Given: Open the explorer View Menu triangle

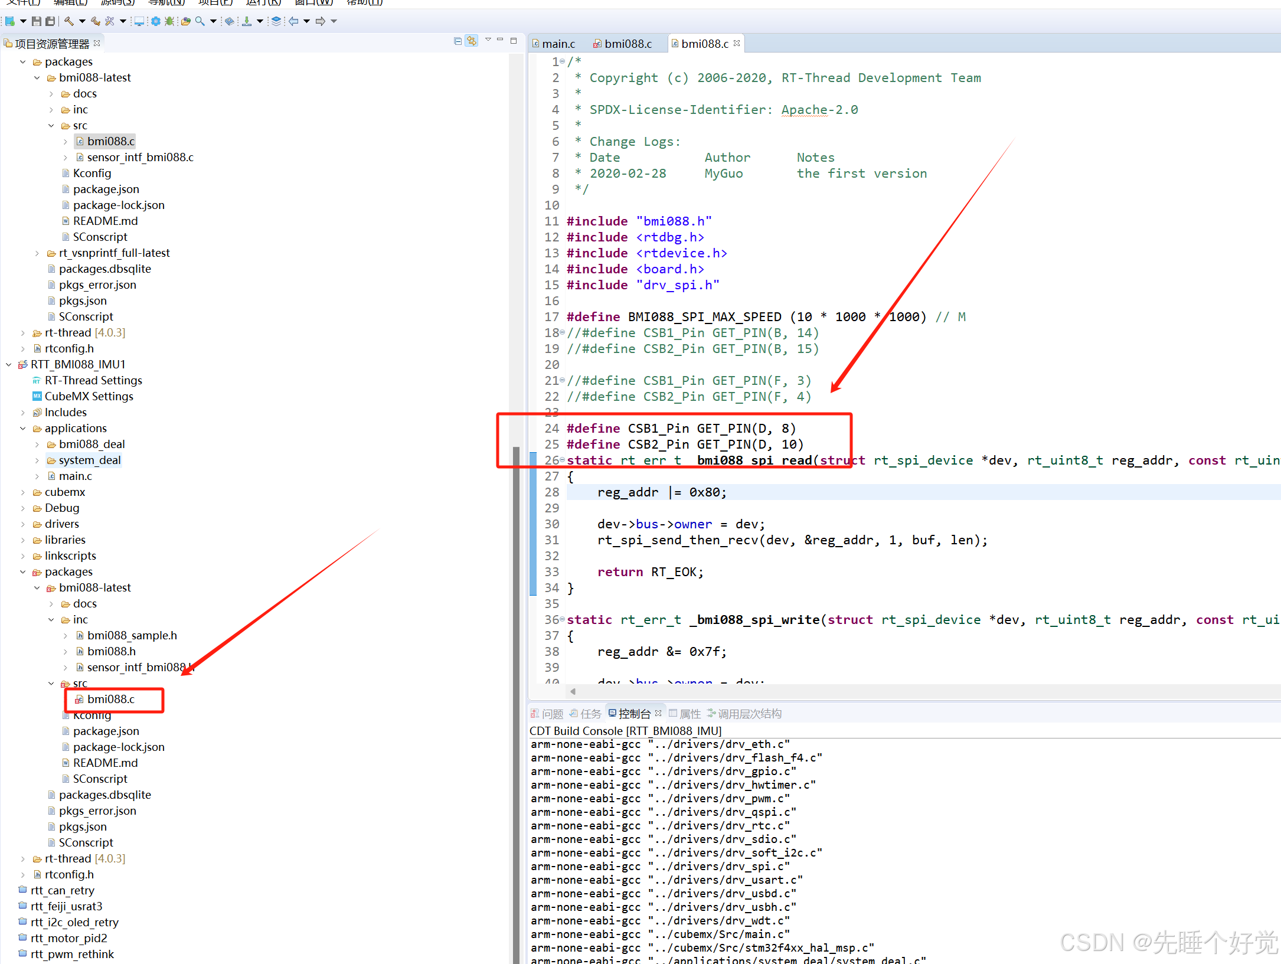Looking at the screenshot, I should pos(488,40).
